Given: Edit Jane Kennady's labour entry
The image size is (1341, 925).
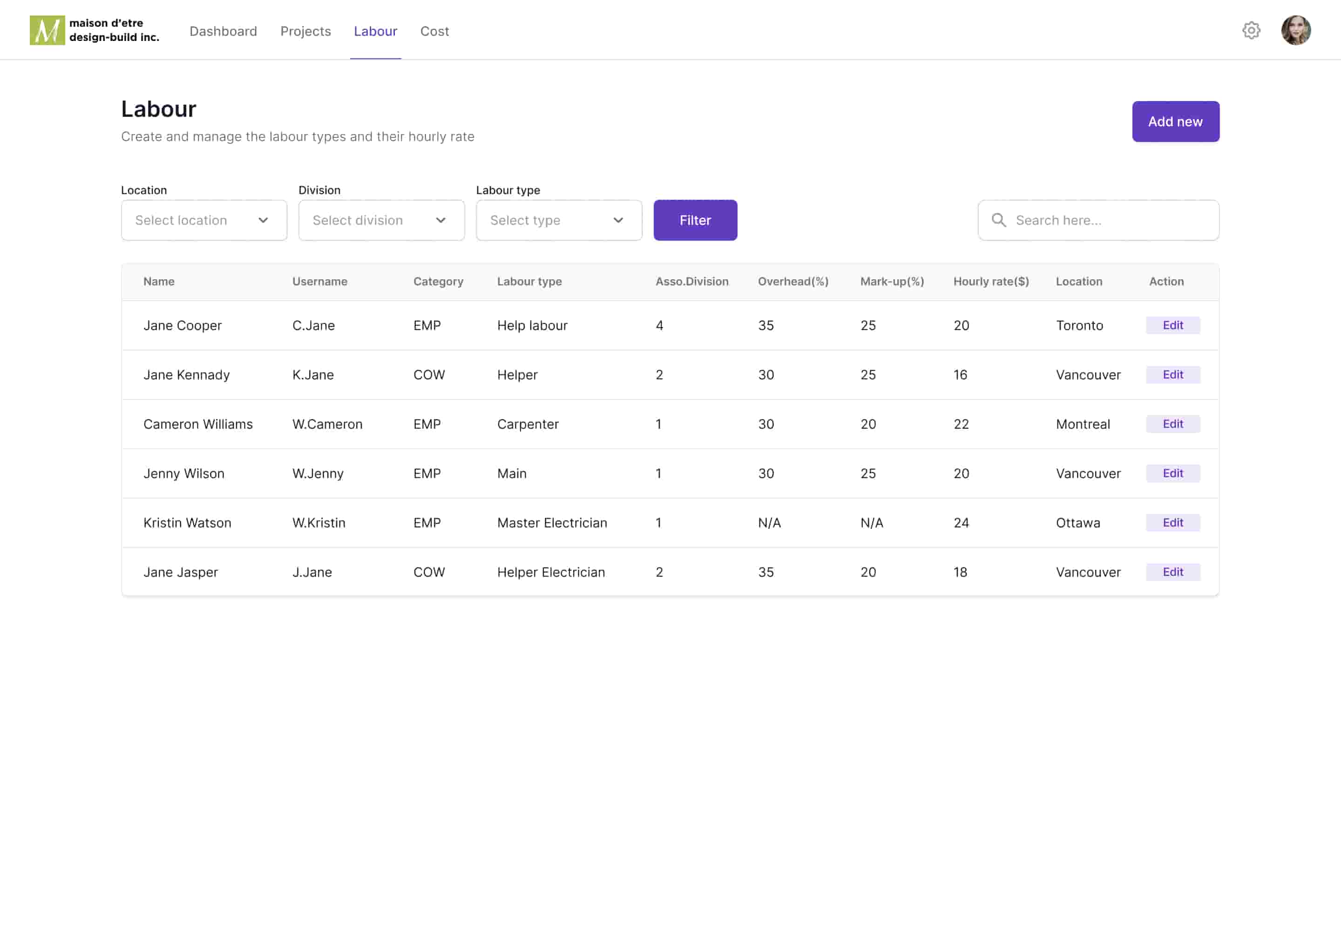Looking at the screenshot, I should 1172,374.
